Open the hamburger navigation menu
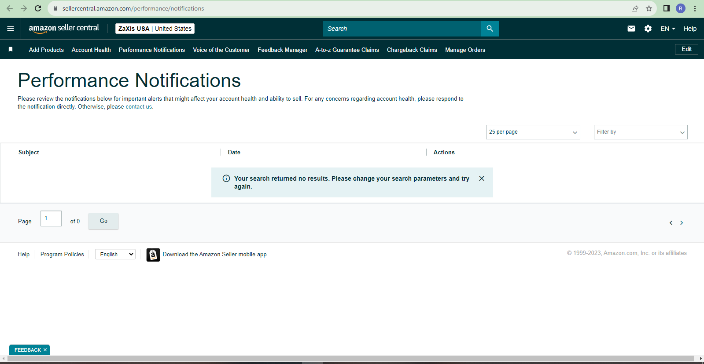 [11, 29]
